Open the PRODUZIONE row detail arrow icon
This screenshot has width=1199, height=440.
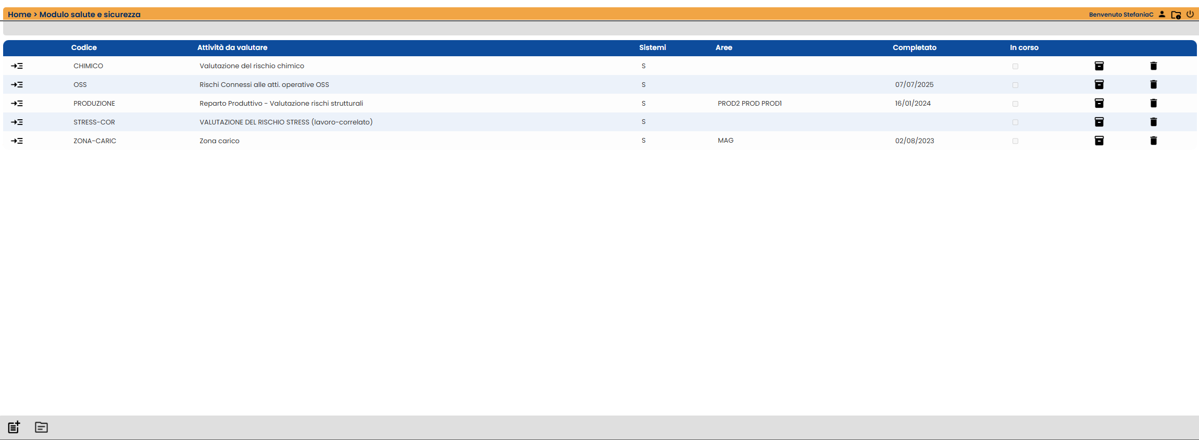tap(17, 104)
